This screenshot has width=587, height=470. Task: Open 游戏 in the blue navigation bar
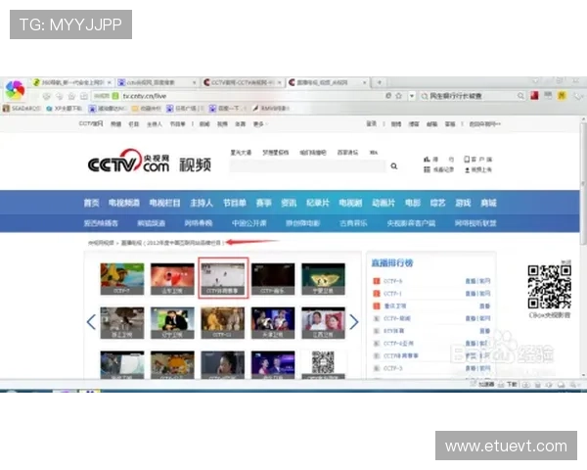pyautogui.click(x=463, y=203)
